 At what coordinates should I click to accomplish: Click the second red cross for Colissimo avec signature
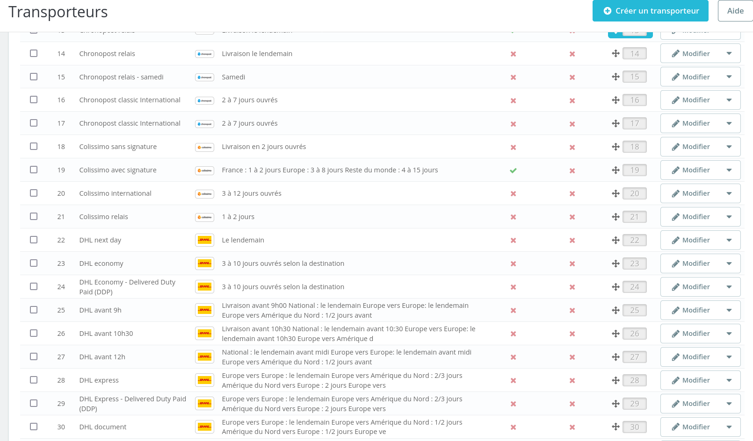pyautogui.click(x=572, y=171)
